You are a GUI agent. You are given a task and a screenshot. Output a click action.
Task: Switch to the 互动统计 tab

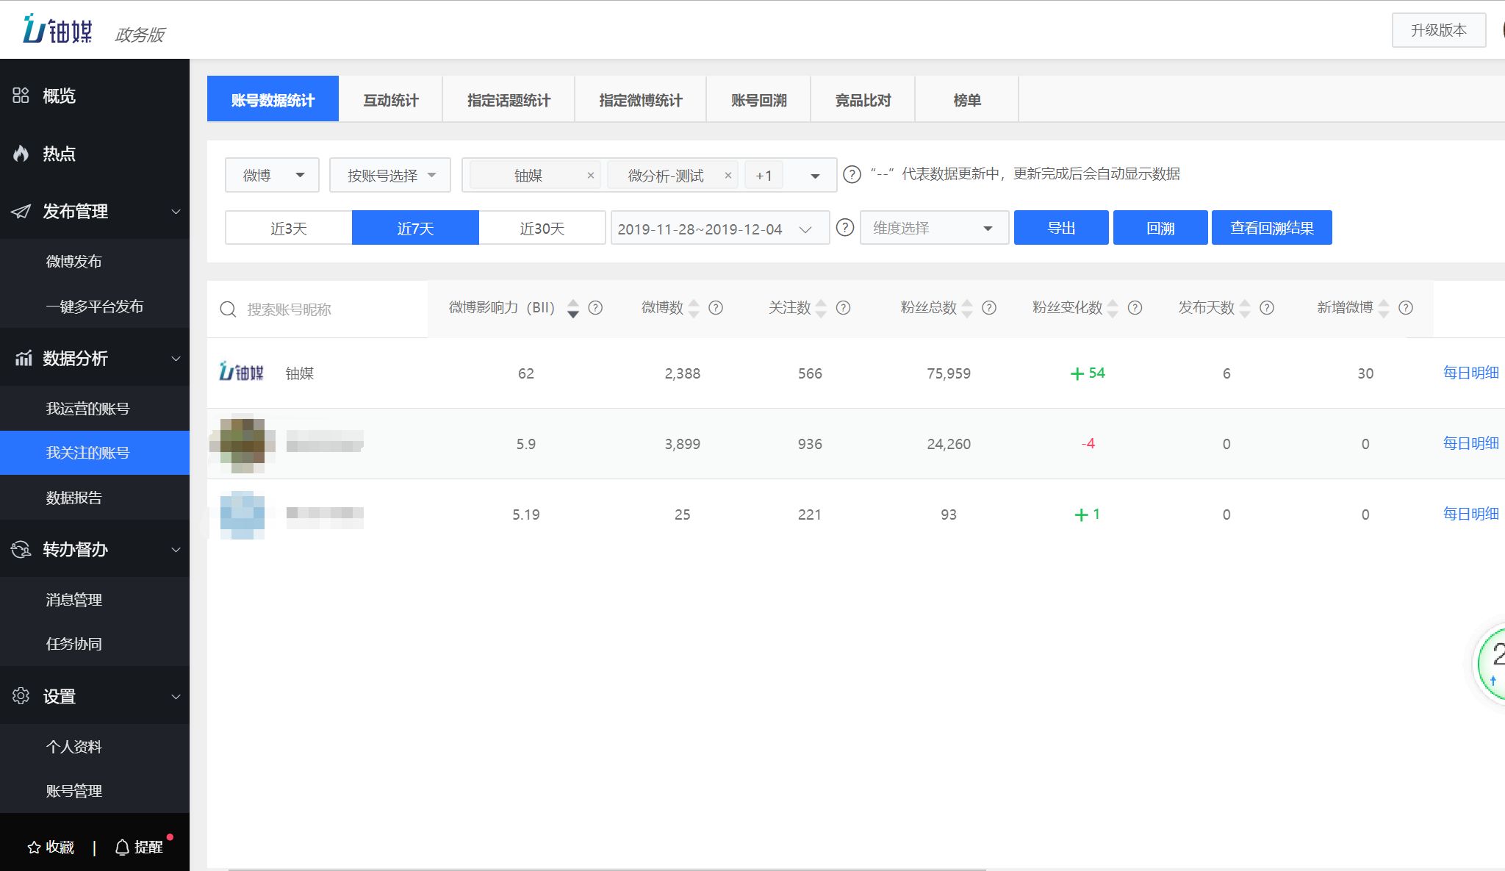tap(389, 98)
